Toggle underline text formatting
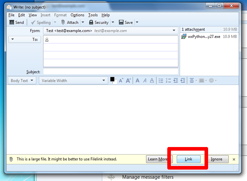Viewport: 247px width, 181px height. [x=152, y=80]
